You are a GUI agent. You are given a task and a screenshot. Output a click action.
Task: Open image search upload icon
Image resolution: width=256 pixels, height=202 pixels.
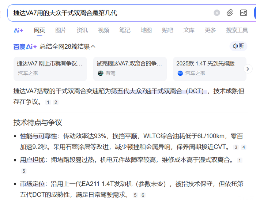click(243, 13)
